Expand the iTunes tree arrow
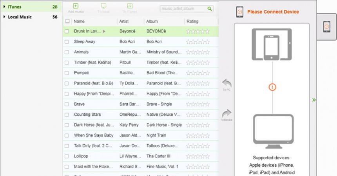This screenshot has height=176, width=337. 4,7
